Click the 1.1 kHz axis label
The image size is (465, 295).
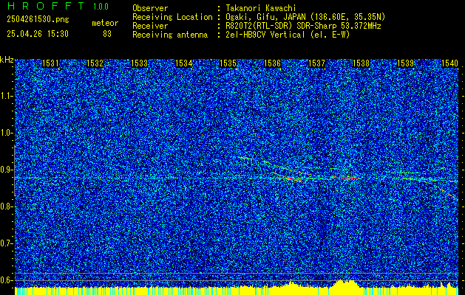[x=7, y=96]
